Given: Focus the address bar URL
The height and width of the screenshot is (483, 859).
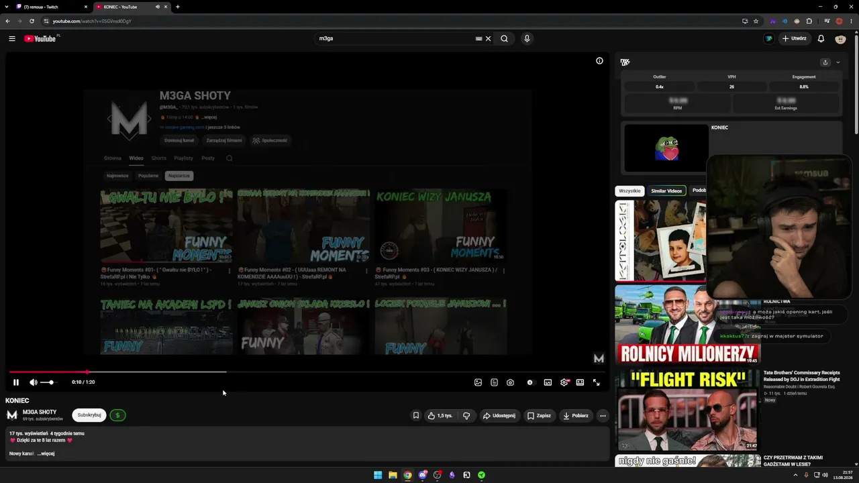Looking at the screenshot, I should click(92, 21).
